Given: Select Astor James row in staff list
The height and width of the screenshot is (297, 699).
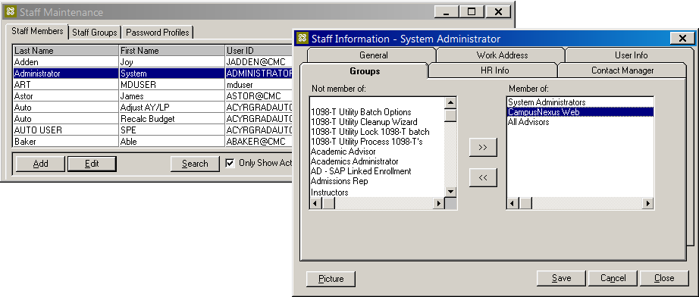Looking at the screenshot, I should (152, 96).
